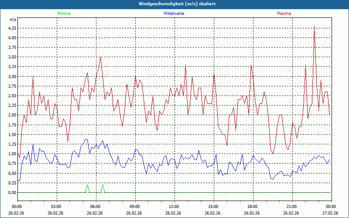The image size is (349, 218).
Task: Click the highest red Maxima peak above 4,25
Action: coord(314,27)
